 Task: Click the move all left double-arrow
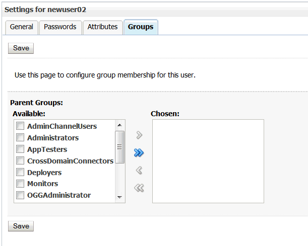[139, 188]
